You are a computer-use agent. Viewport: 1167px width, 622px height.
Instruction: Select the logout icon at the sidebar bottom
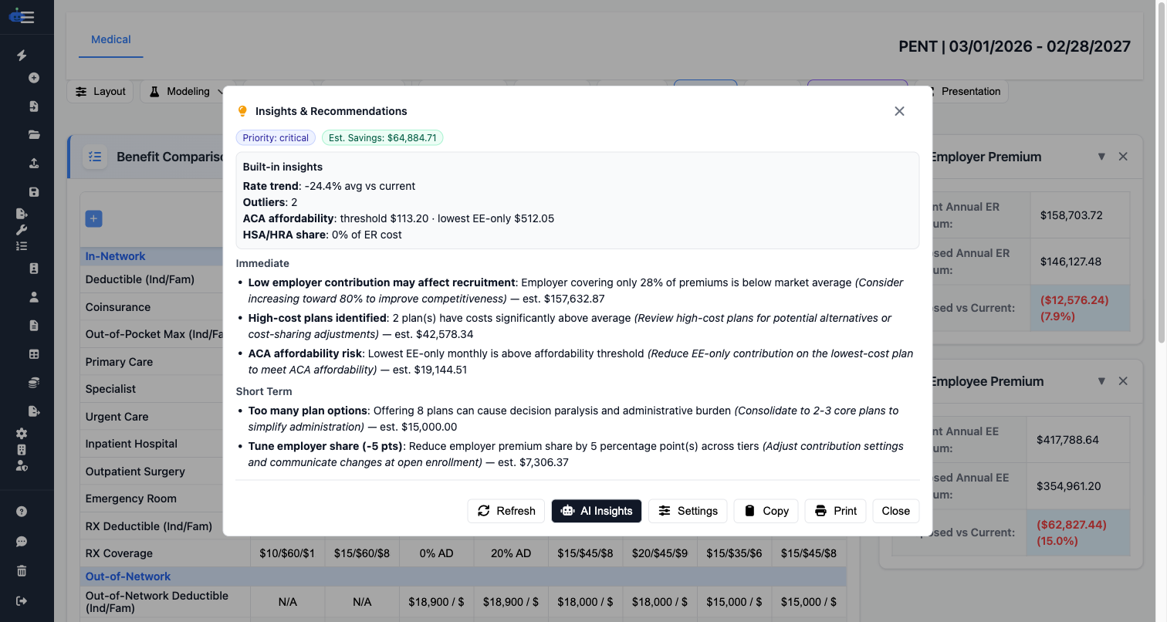21,600
